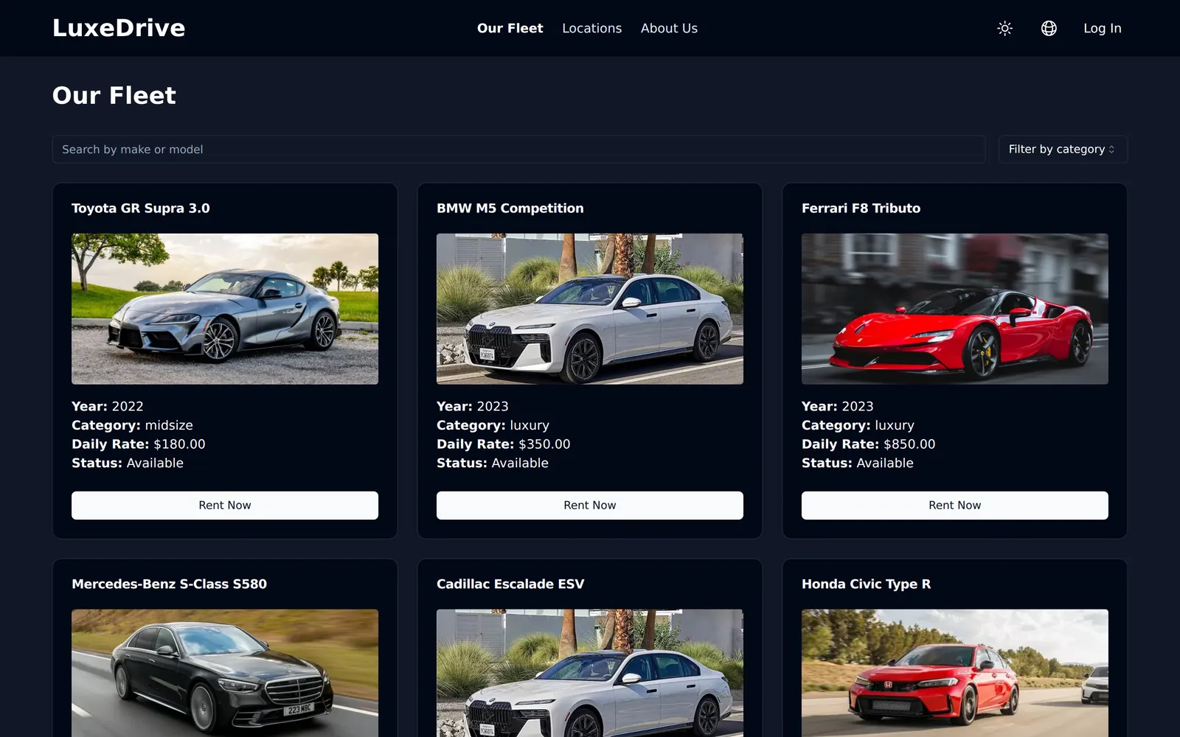The width and height of the screenshot is (1180, 737).
Task: Select the Ferrari F8 Tributo title
Action: [861, 209]
